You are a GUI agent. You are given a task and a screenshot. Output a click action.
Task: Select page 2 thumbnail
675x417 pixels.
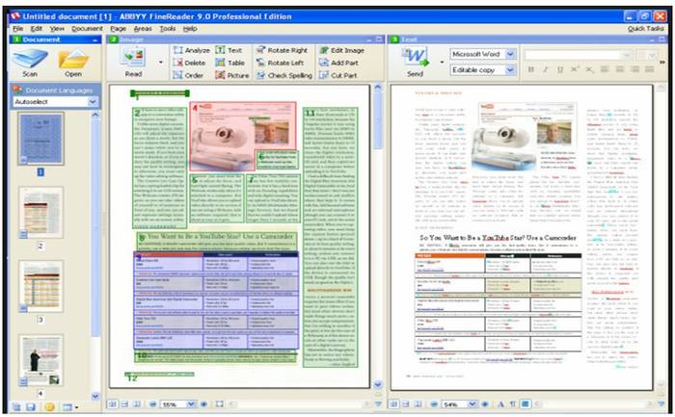point(40,213)
